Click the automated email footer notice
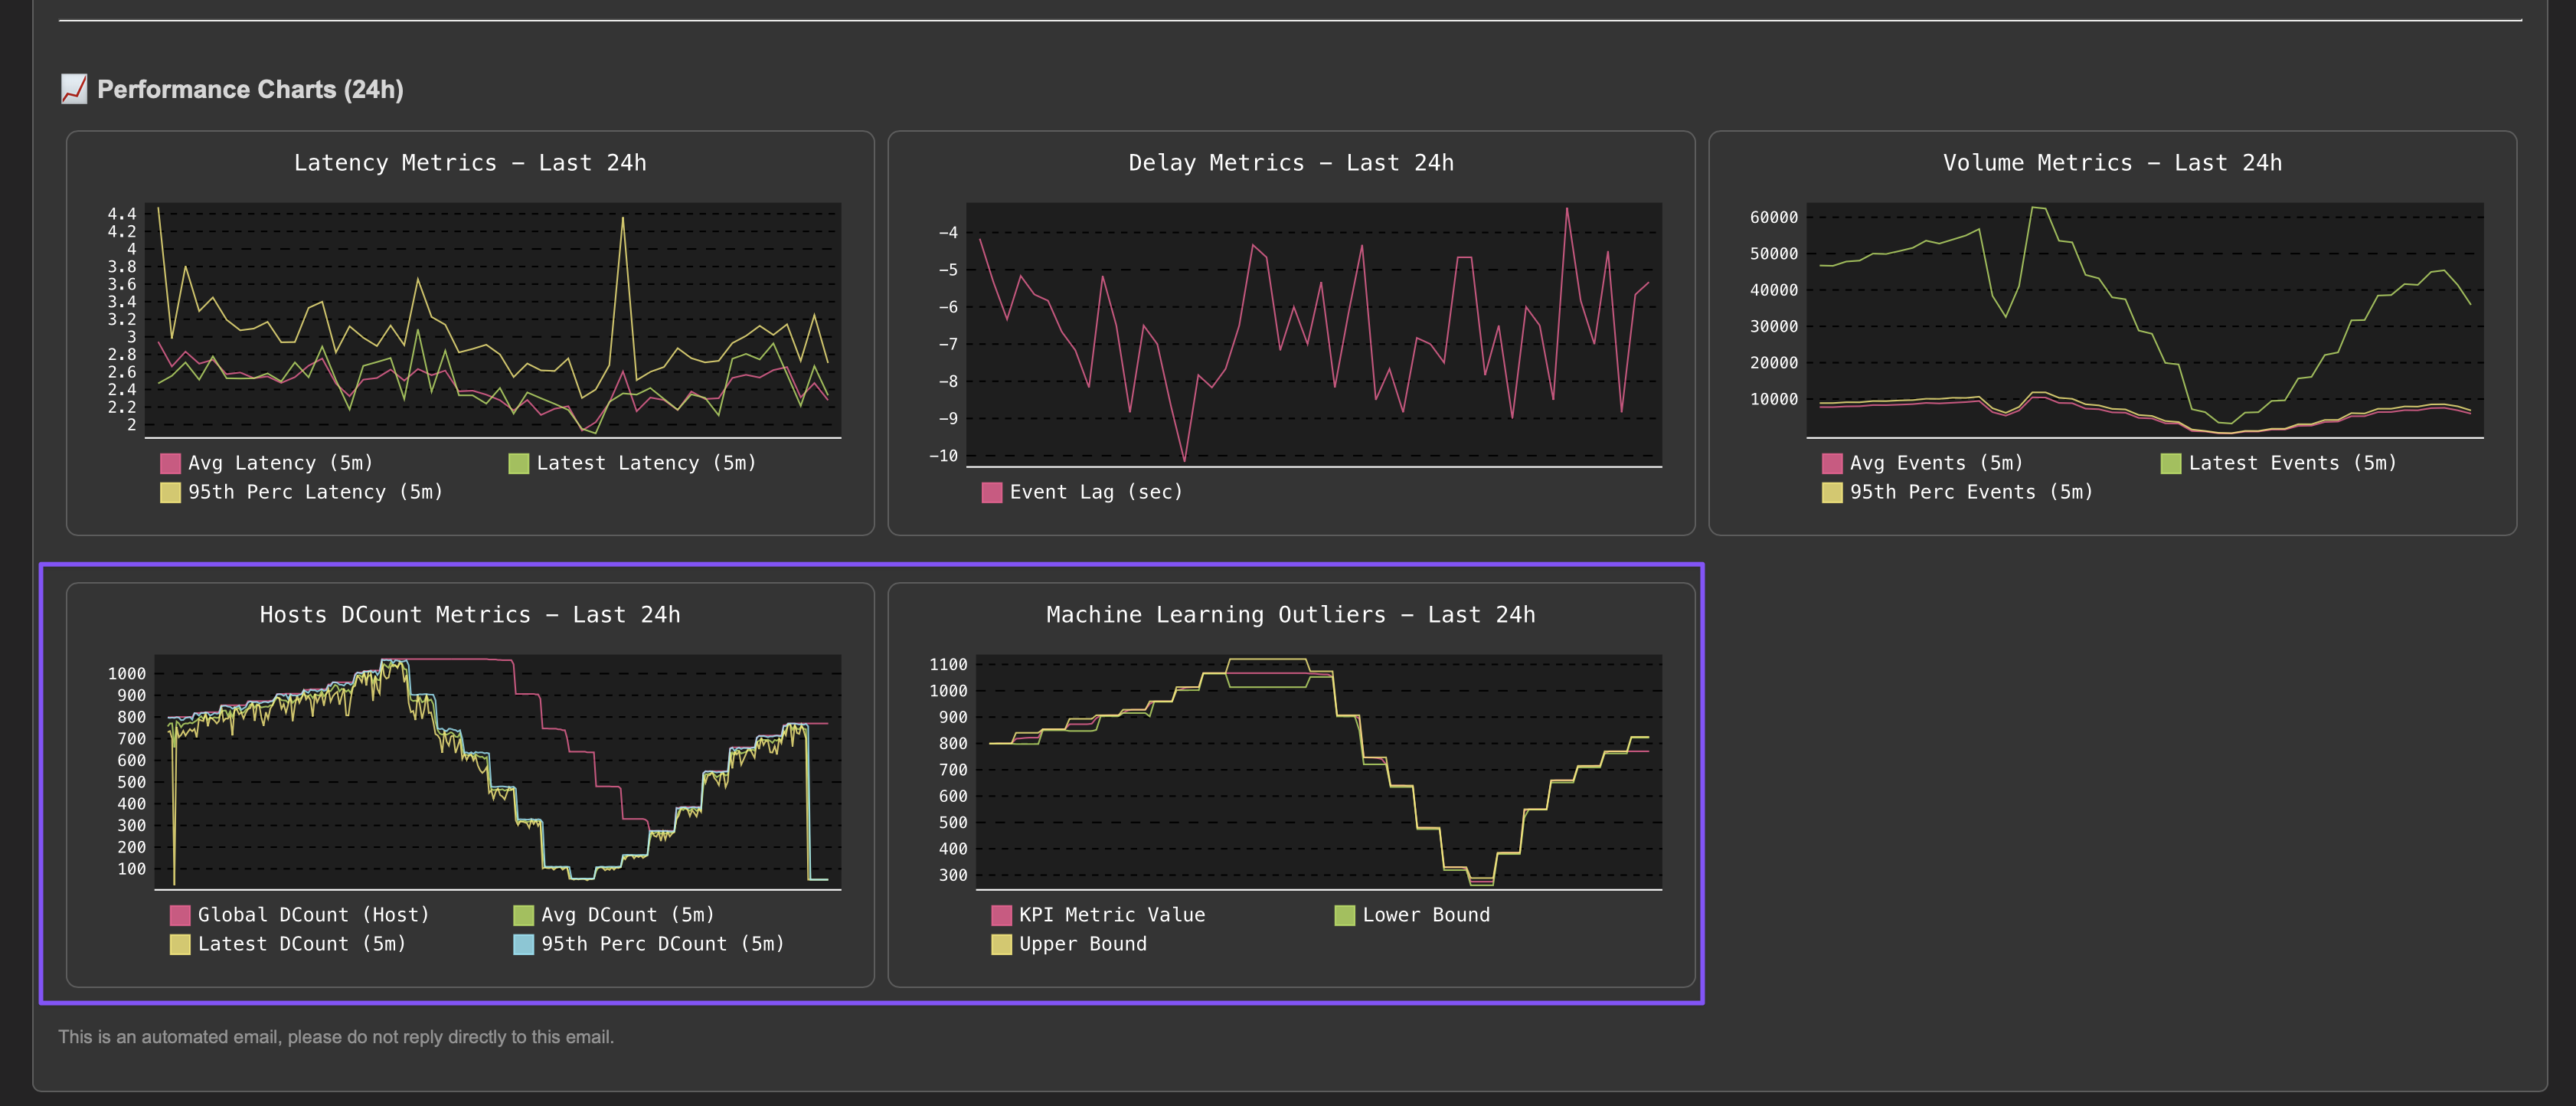The width and height of the screenshot is (2576, 1106). pos(336,1037)
